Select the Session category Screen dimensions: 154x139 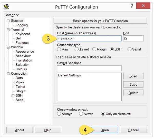coord(17,21)
